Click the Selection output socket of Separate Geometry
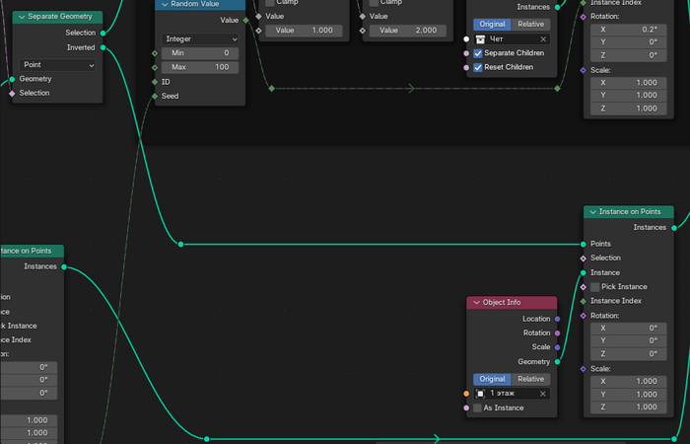Screen dimensions: 690x444 [103, 33]
